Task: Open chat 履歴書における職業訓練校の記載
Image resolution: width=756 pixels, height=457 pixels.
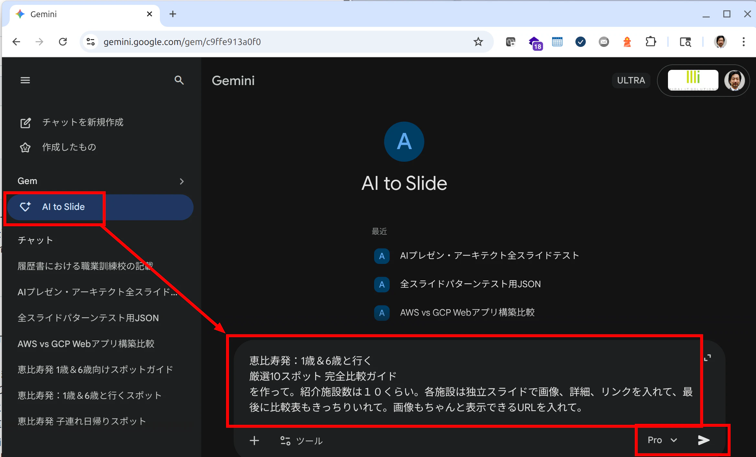Action: click(85, 266)
